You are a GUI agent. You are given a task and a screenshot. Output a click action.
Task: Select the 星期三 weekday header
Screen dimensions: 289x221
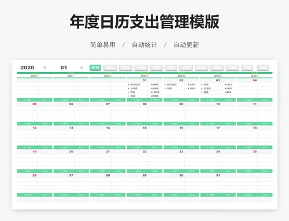[144, 76]
